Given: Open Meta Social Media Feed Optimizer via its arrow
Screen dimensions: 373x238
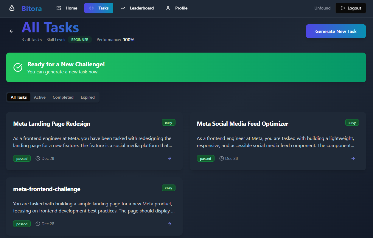Looking at the screenshot, I should click(353, 158).
